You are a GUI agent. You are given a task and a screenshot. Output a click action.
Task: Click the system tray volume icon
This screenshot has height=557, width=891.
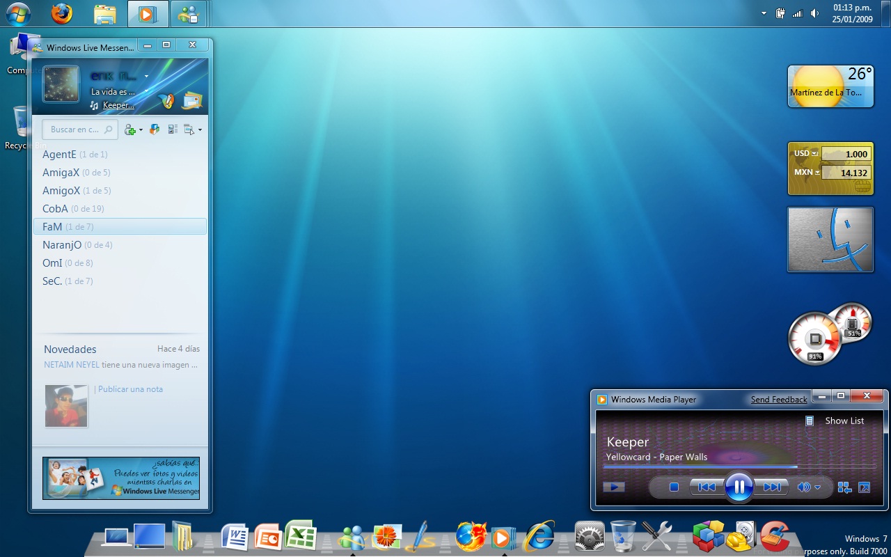tap(815, 13)
